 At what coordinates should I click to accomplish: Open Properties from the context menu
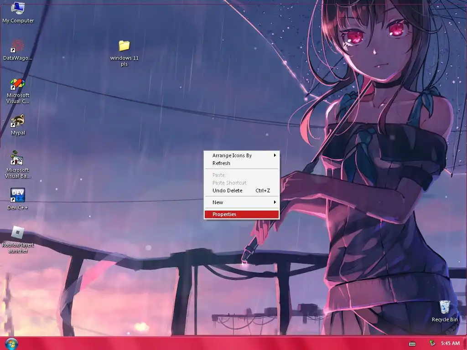(x=242, y=214)
